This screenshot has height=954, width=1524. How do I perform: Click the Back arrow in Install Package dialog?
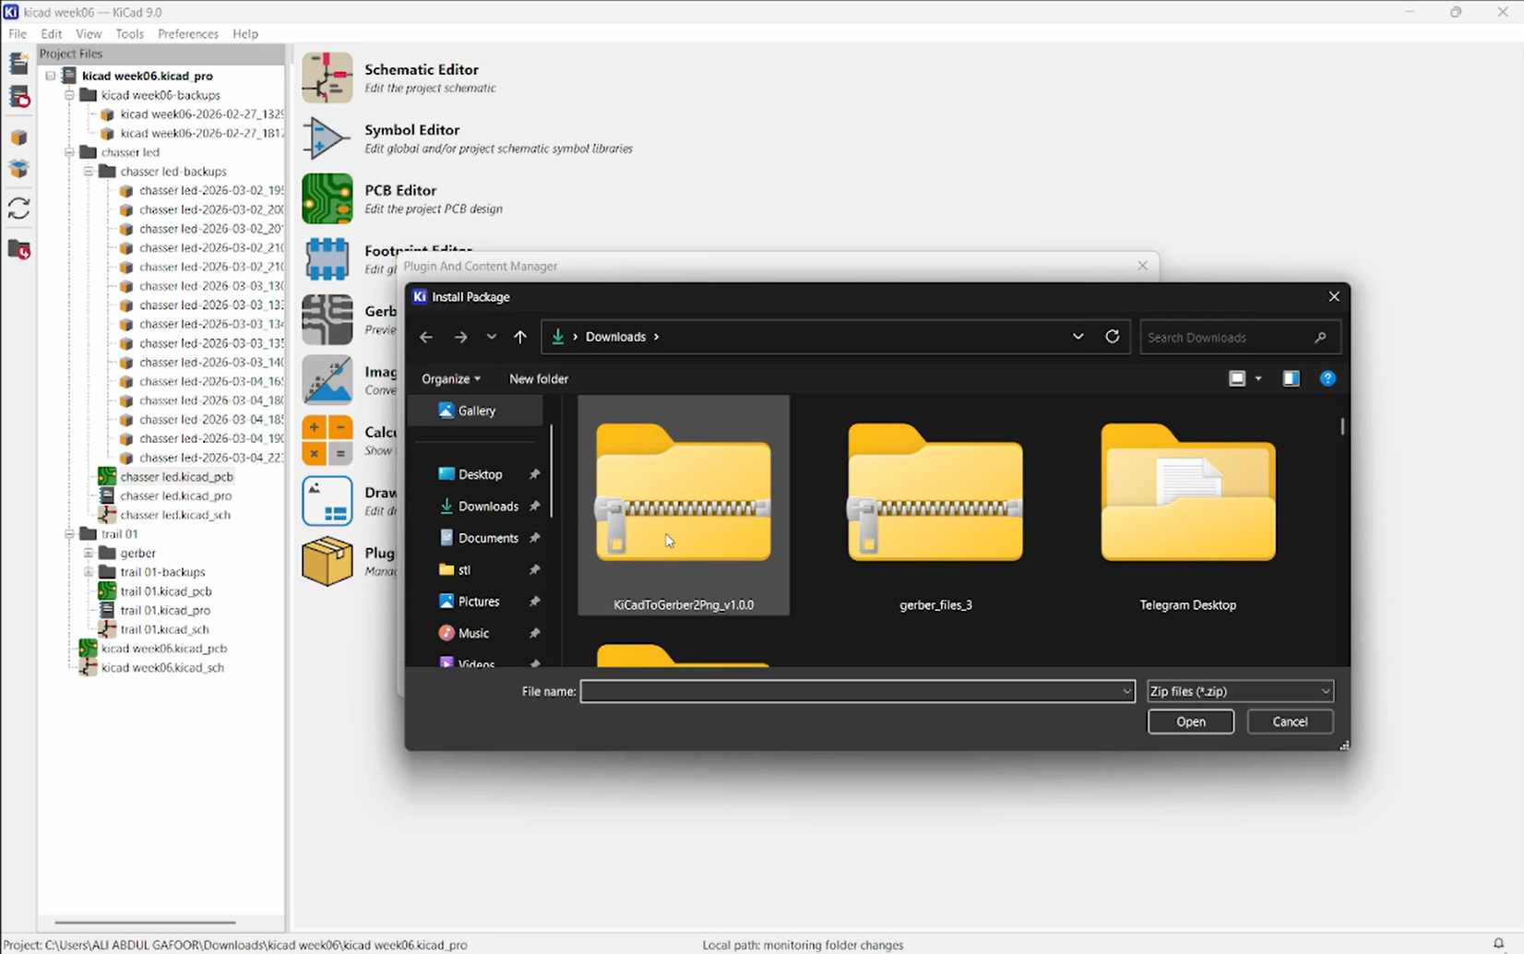[x=426, y=337]
